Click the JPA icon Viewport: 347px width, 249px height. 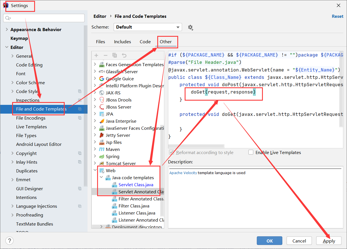click(102, 114)
